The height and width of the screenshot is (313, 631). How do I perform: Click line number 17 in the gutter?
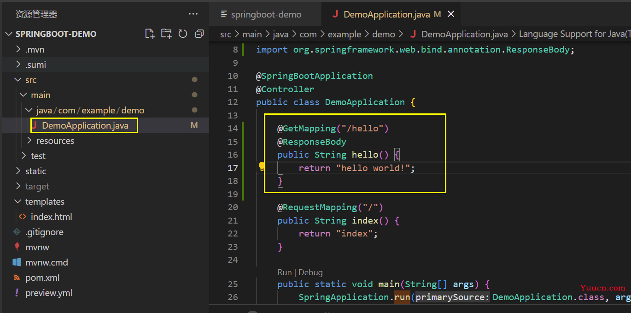[233, 168]
